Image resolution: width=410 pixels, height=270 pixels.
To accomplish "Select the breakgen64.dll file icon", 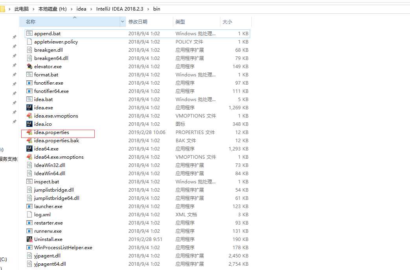I will (29, 58).
